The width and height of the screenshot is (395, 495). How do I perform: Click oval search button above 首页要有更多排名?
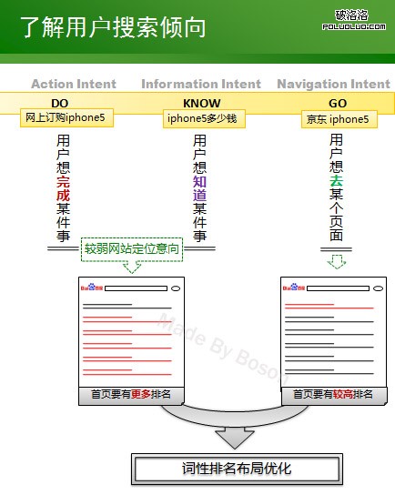click(x=176, y=288)
